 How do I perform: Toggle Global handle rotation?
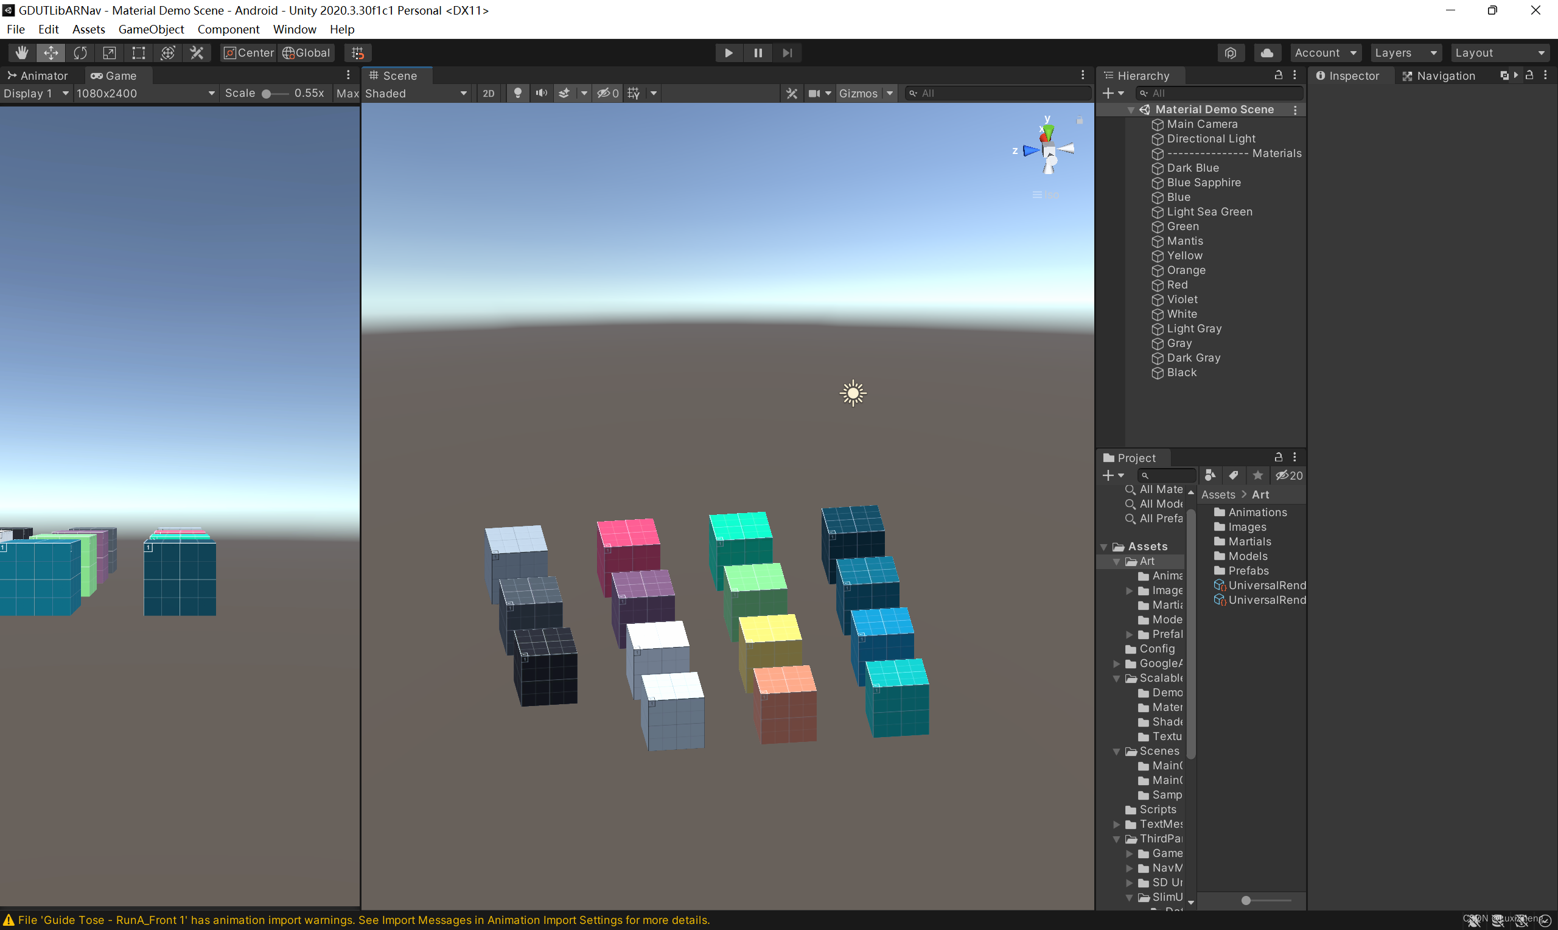tap(307, 52)
